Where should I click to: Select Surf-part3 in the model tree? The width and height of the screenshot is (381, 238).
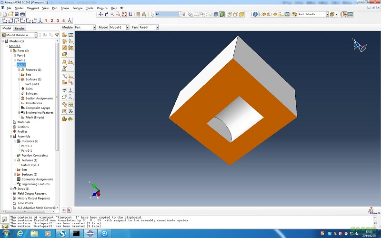(32, 84)
